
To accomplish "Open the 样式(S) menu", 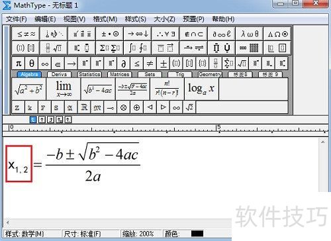I will [135, 19].
